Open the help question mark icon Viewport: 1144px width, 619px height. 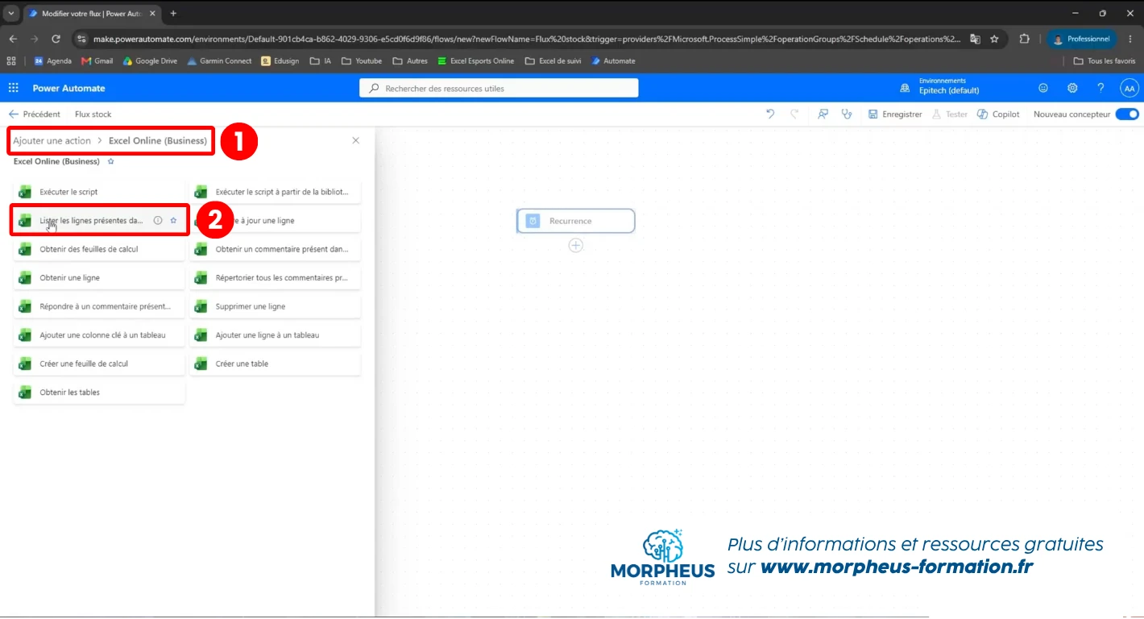(x=1100, y=88)
